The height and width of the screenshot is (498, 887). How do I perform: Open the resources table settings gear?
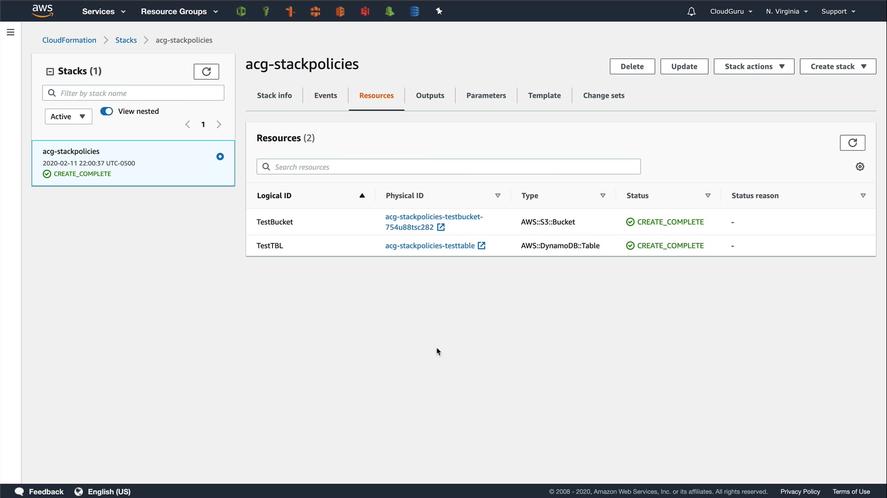[860, 166]
